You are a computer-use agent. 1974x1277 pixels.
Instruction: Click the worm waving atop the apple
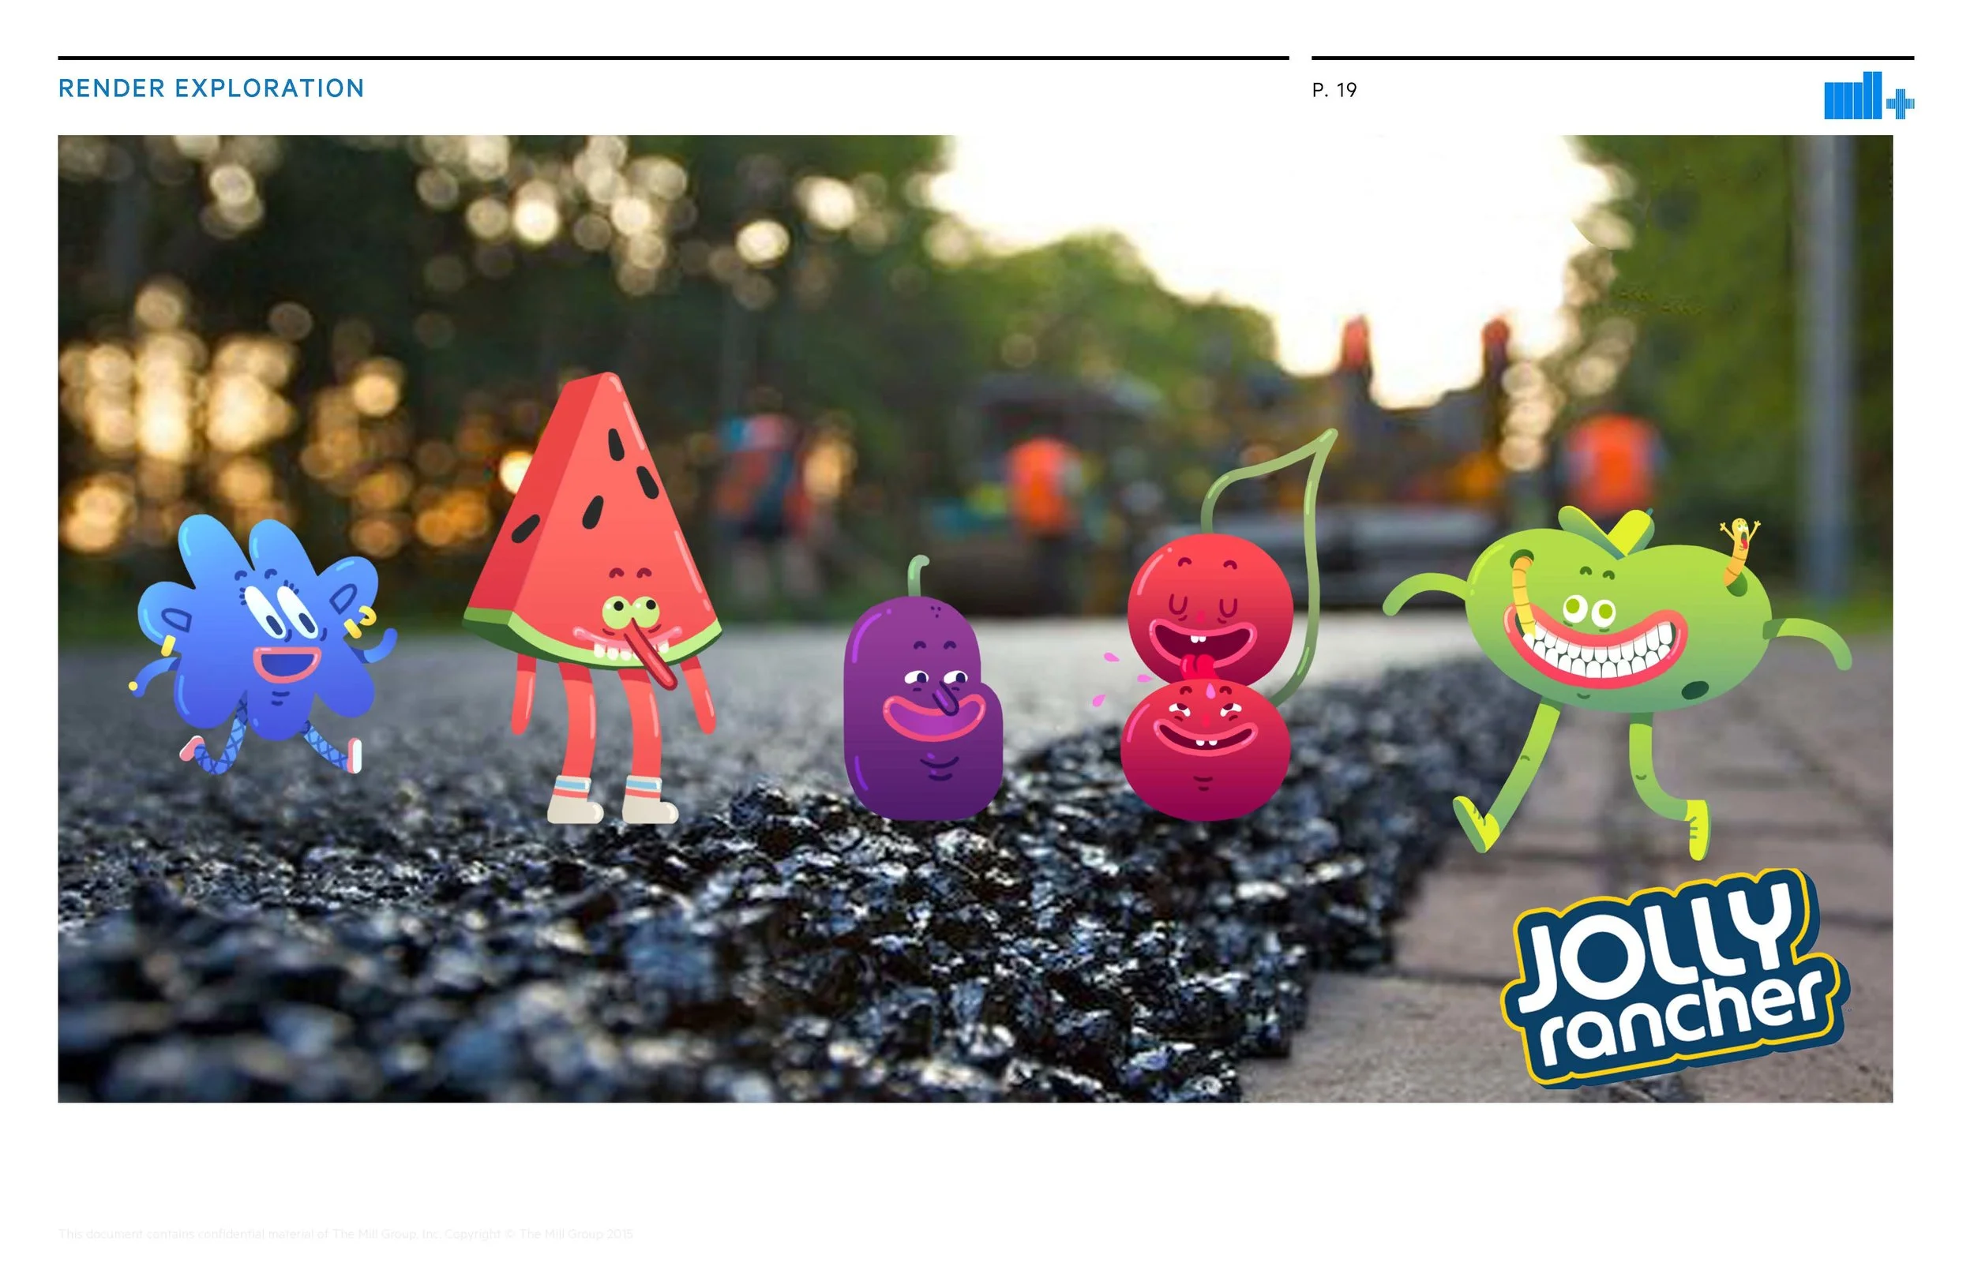point(1739,551)
